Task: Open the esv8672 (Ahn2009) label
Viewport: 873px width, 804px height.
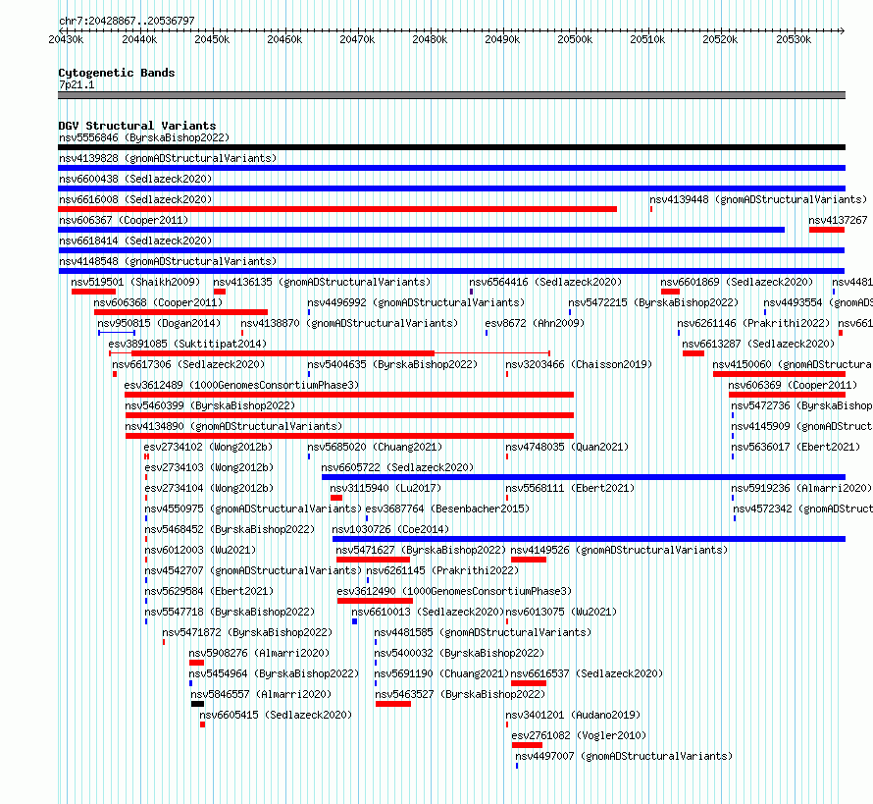Action: coord(535,323)
